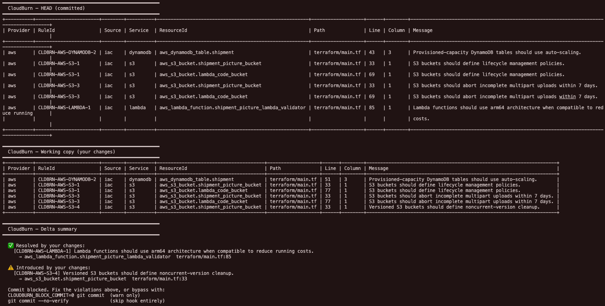Click aws_lambda_function.shipment_picture_lambda_validator in HEAD table
This screenshot has width=605, height=306.
pos(232,108)
